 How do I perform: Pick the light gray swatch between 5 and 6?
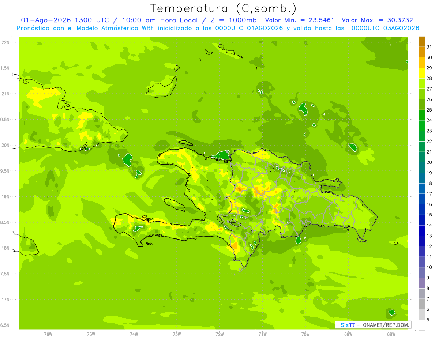pyautogui.click(x=422, y=314)
